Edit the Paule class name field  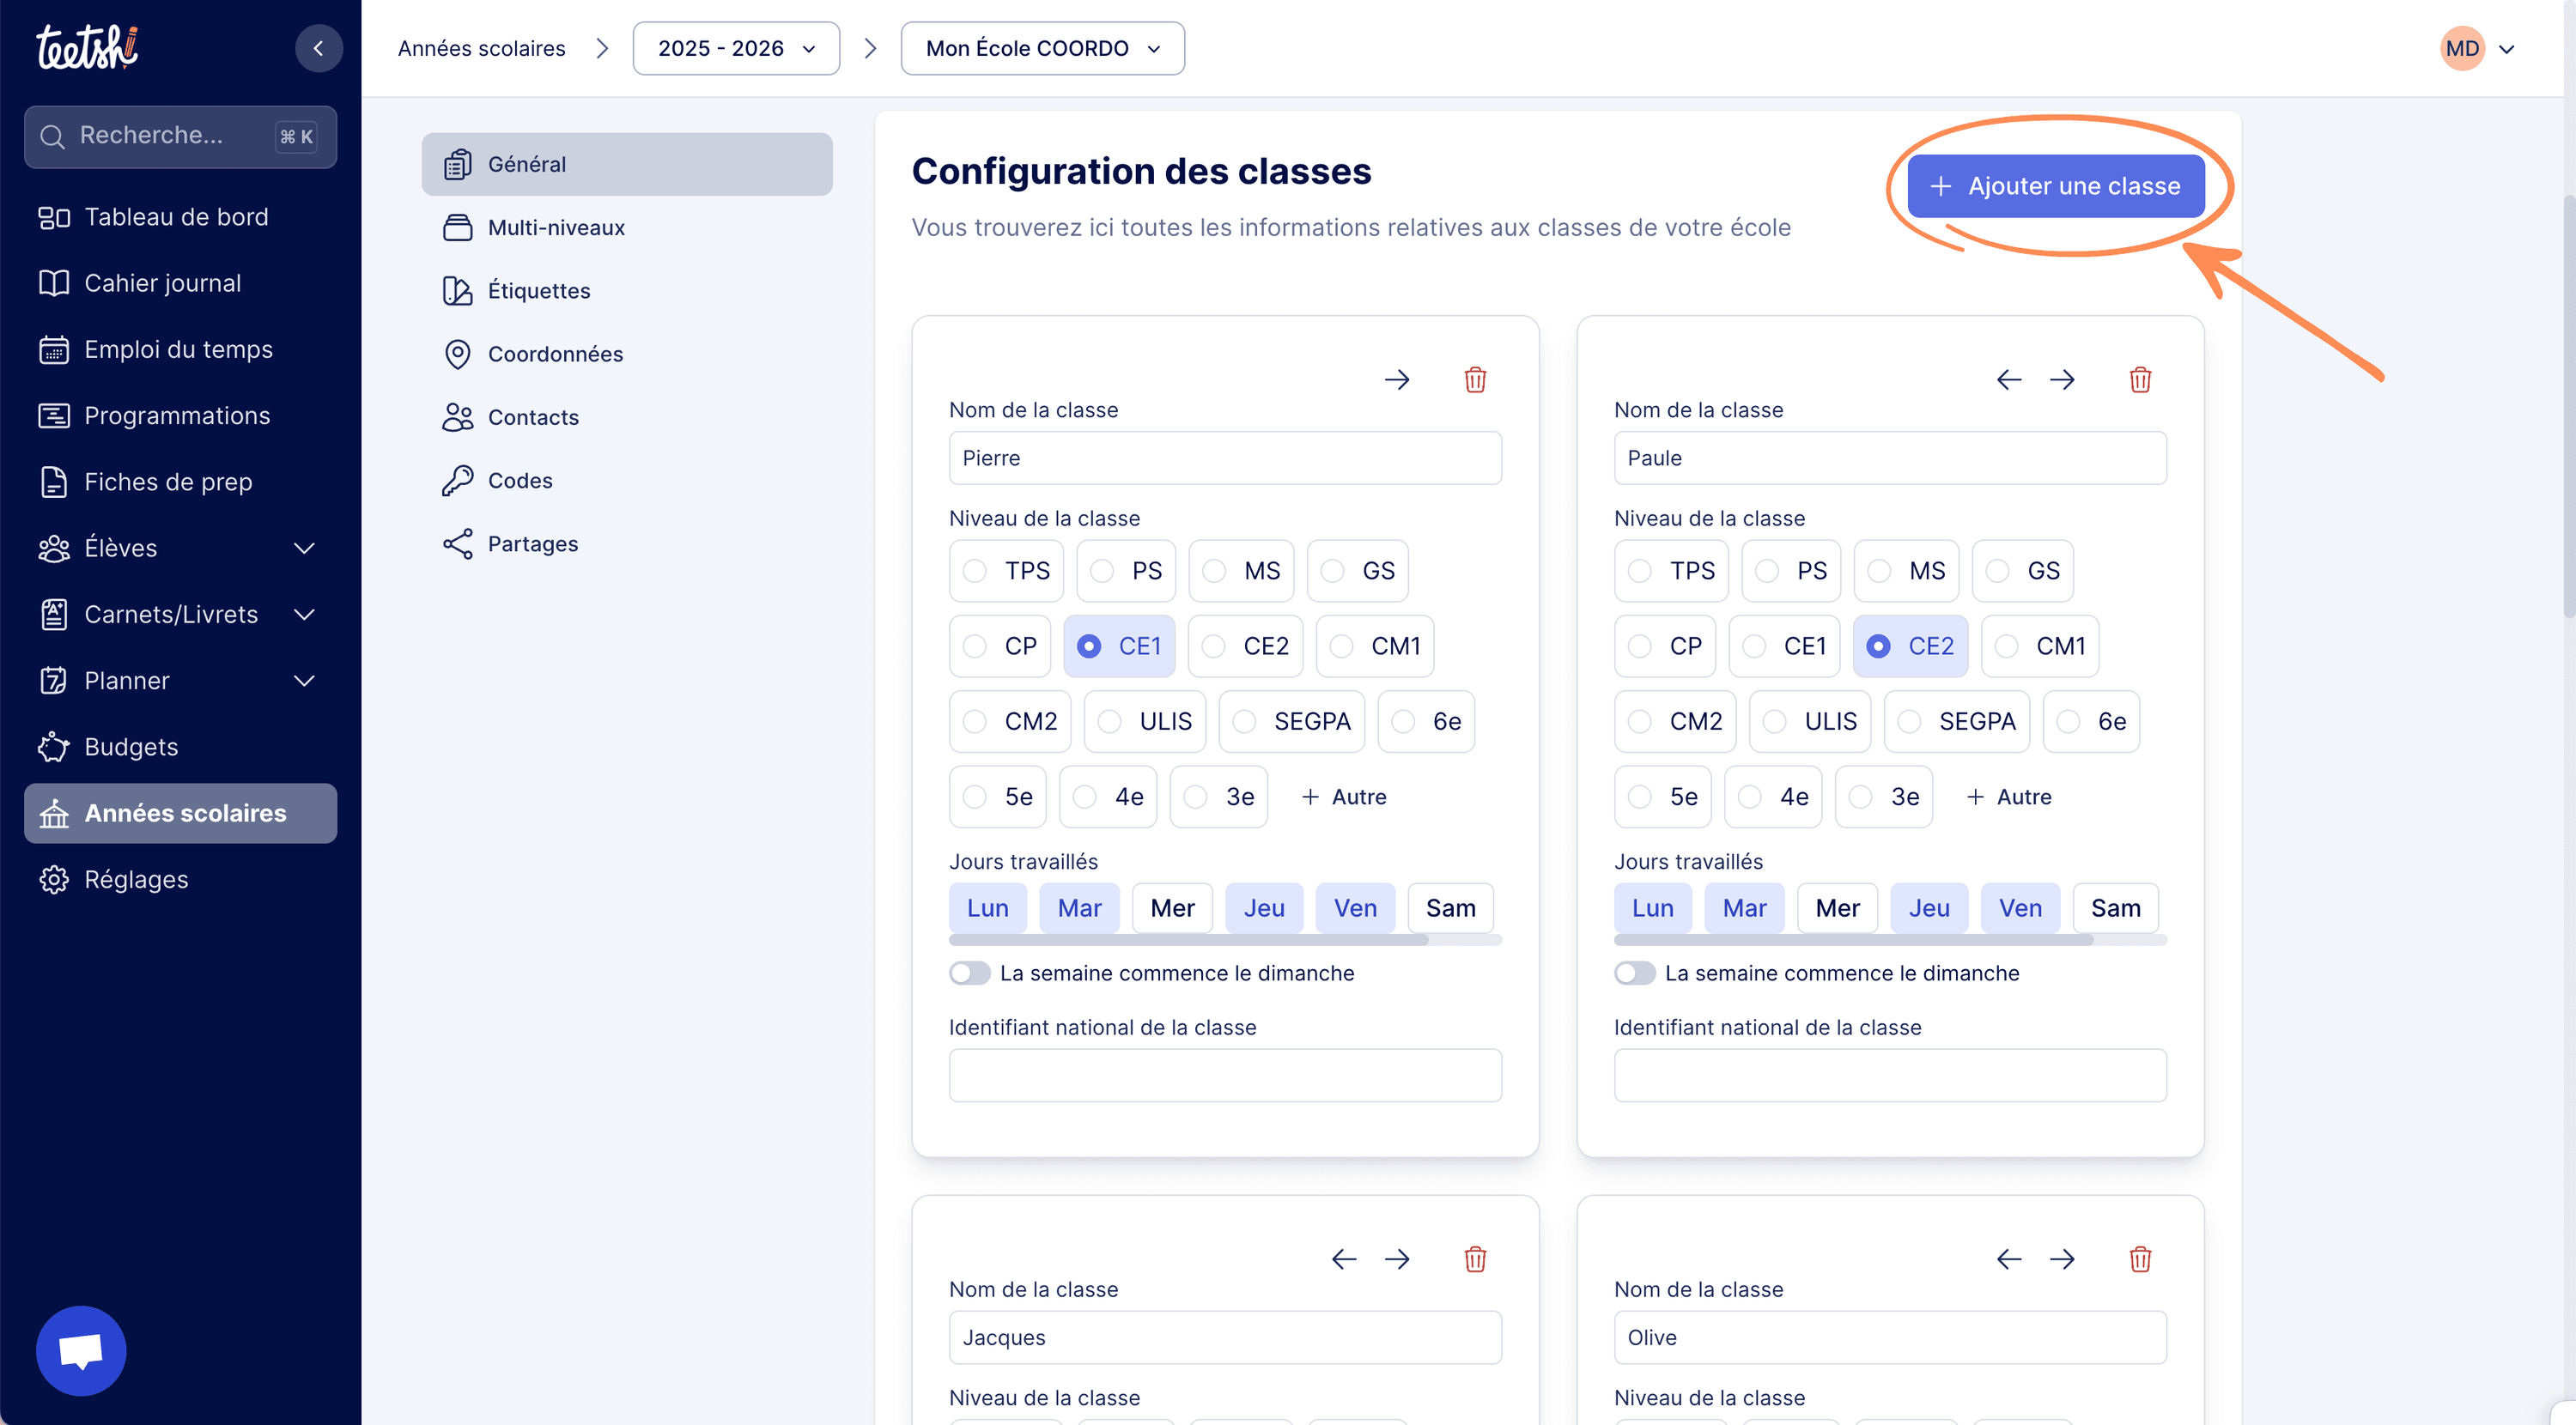click(x=1890, y=458)
